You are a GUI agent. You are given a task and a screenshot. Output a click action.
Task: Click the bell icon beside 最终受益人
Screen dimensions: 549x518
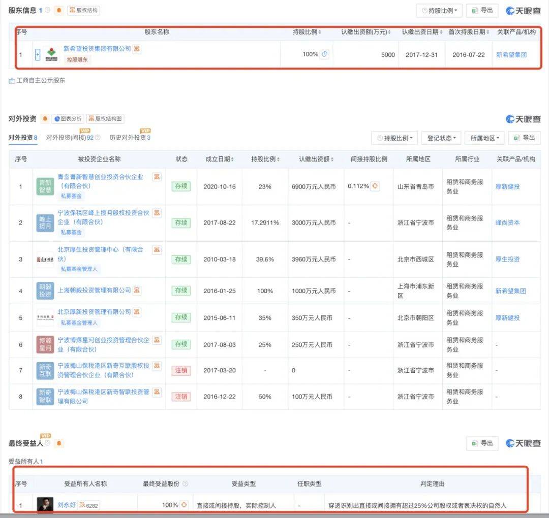pyautogui.click(x=59, y=443)
